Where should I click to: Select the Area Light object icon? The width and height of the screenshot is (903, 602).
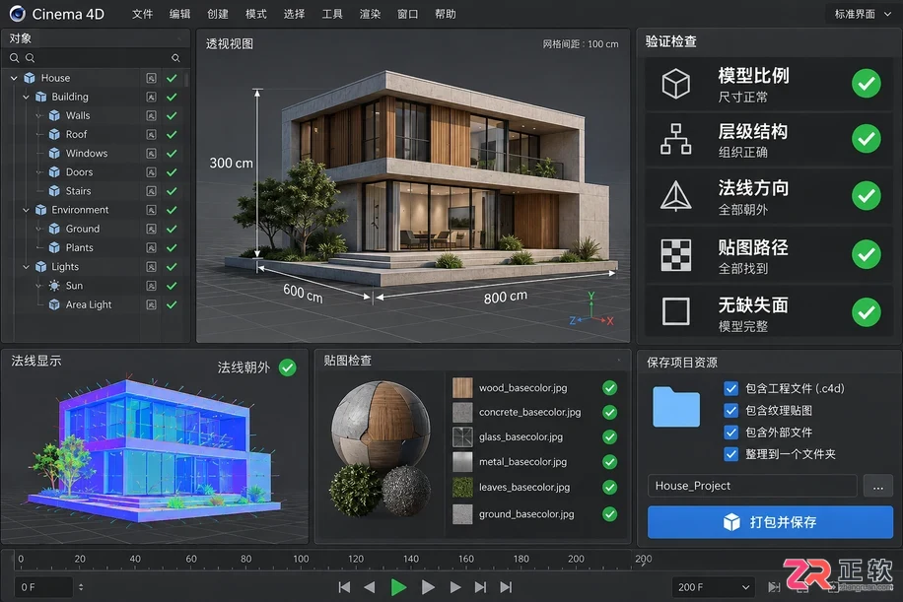[54, 304]
